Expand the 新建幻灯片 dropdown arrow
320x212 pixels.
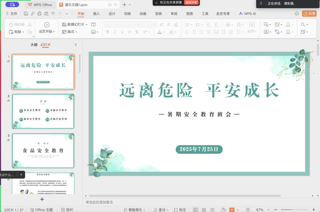point(86,24)
